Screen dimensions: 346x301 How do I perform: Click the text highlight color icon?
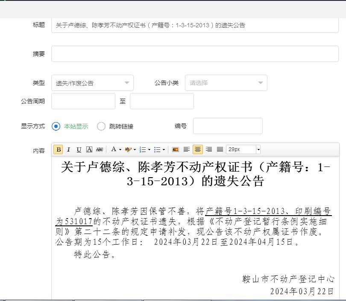click(128, 149)
